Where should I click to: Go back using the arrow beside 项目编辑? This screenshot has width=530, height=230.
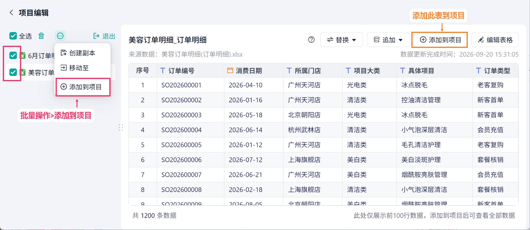click(x=12, y=13)
